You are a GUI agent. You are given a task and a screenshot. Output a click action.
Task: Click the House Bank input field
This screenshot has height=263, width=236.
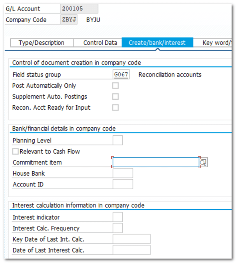pyautogui.click(x=123, y=173)
